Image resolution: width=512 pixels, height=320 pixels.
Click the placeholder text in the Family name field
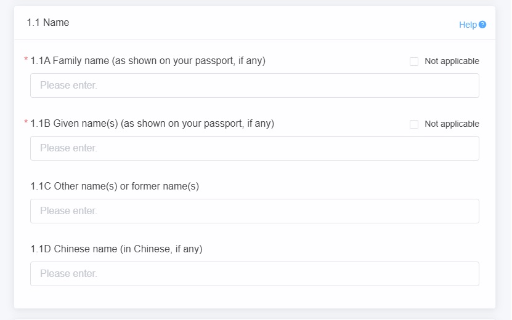[x=68, y=85]
